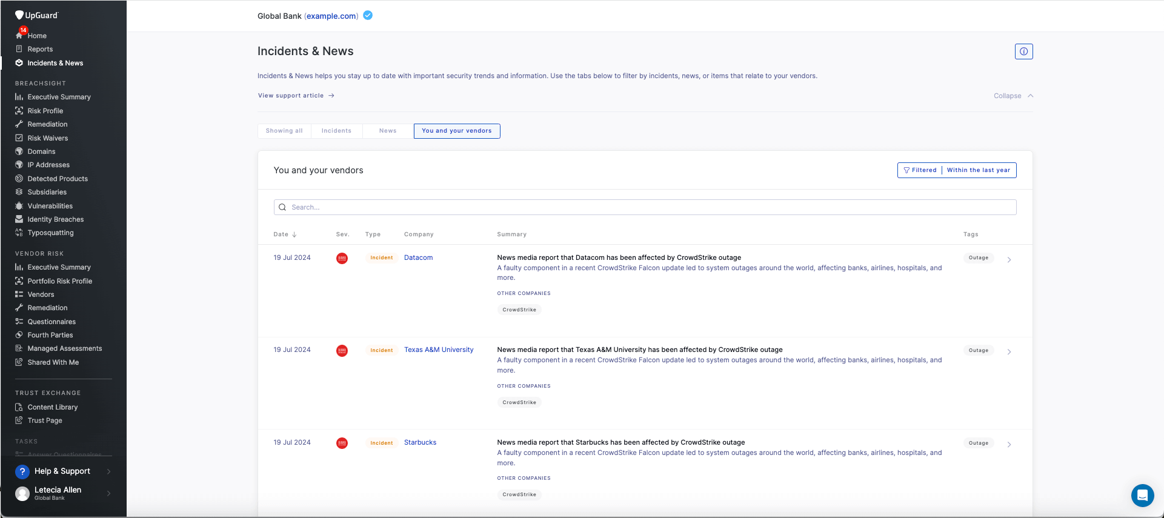Click the Subsidiaries icon

pyautogui.click(x=19, y=192)
